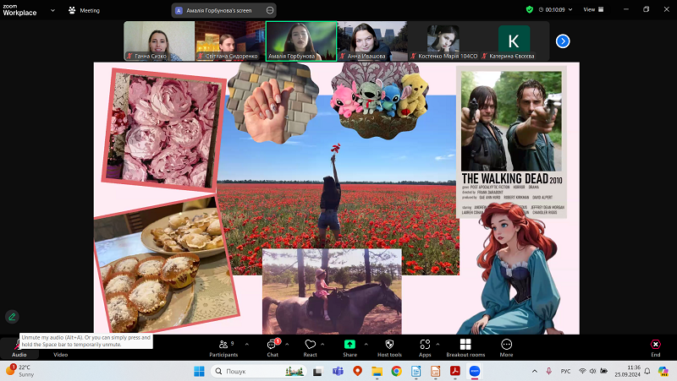
Task: Open the Chat panel
Action: tap(272, 348)
